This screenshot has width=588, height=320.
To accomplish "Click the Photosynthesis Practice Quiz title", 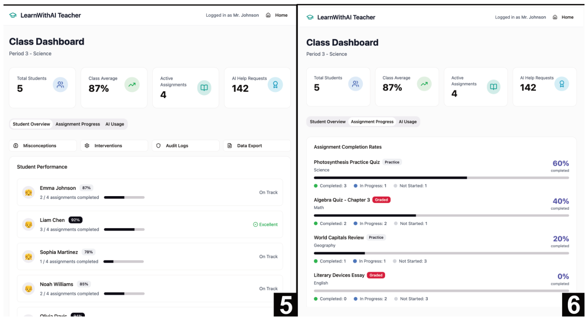I will point(347,162).
